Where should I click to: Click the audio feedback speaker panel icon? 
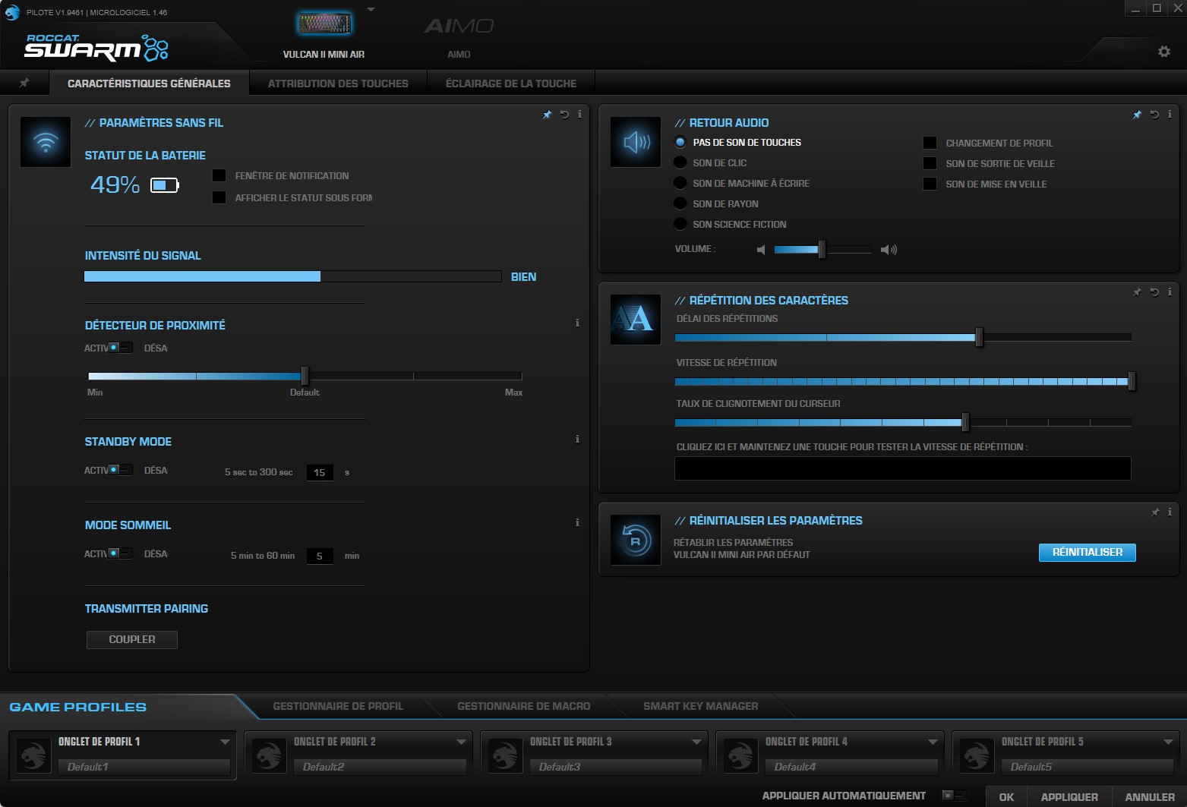(x=636, y=142)
